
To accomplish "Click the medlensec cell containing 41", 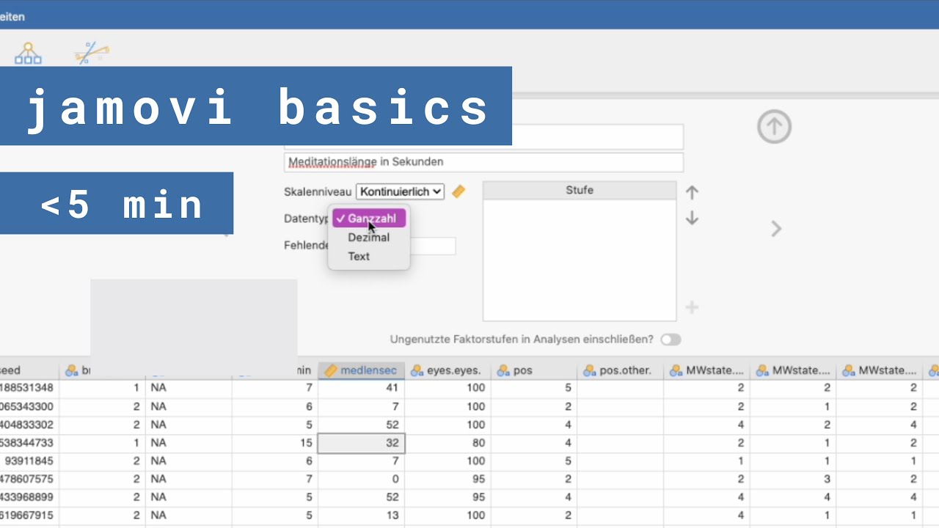I will [361, 388].
